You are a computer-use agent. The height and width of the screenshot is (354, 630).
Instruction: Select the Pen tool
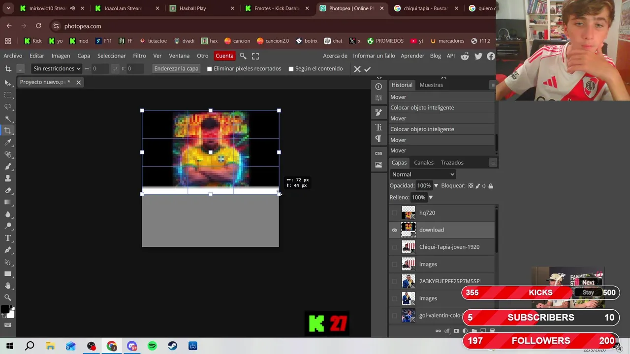(x=8, y=250)
